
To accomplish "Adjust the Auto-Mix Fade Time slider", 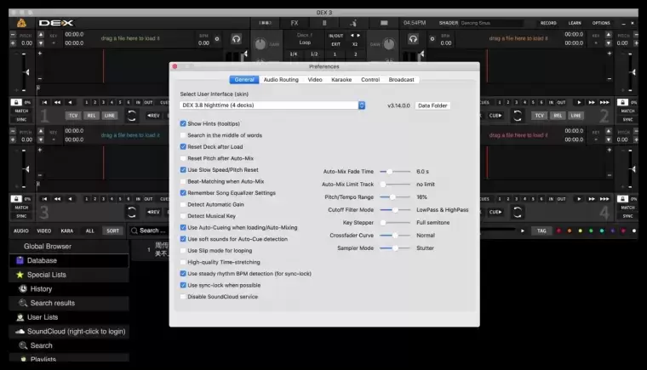I will click(x=395, y=171).
